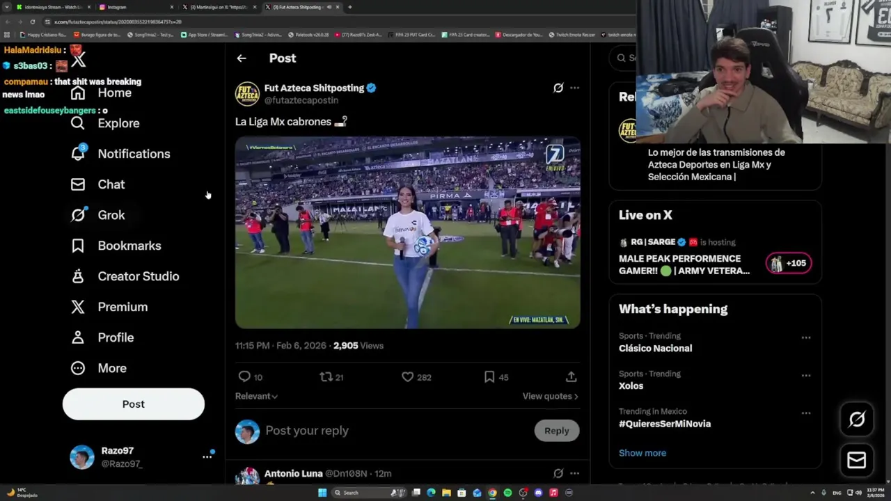The height and width of the screenshot is (501, 891).
Task: Open the @futaztecapostin handle
Action: (301, 100)
